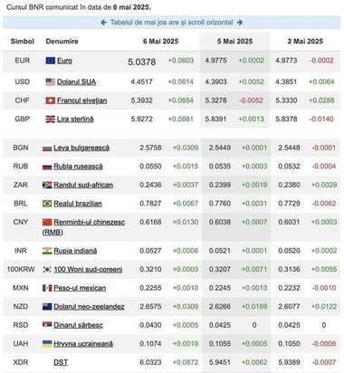Click the European Union flag icon
Image resolution: width=344 pixels, height=373 pixels.
[51, 61]
